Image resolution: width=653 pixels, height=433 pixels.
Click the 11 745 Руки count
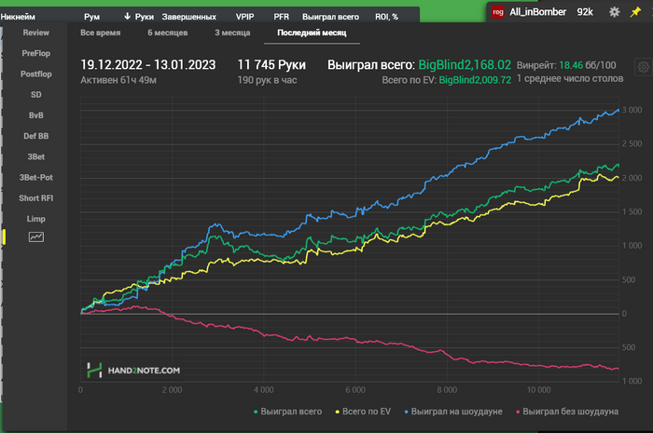coord(271,65)
